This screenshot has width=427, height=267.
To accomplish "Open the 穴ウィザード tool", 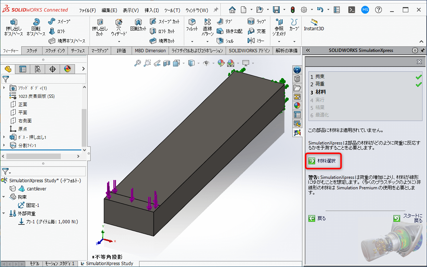I will pos(118,26).
